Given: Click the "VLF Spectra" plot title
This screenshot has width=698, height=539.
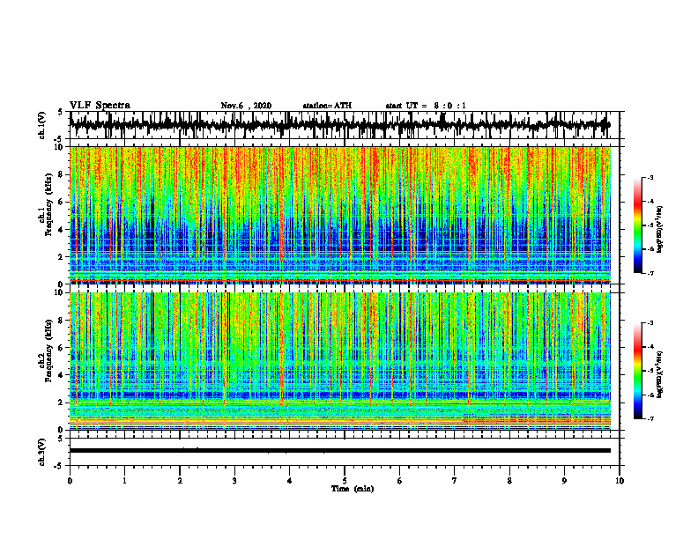Looking at the screenshot, I should (100, 106).
